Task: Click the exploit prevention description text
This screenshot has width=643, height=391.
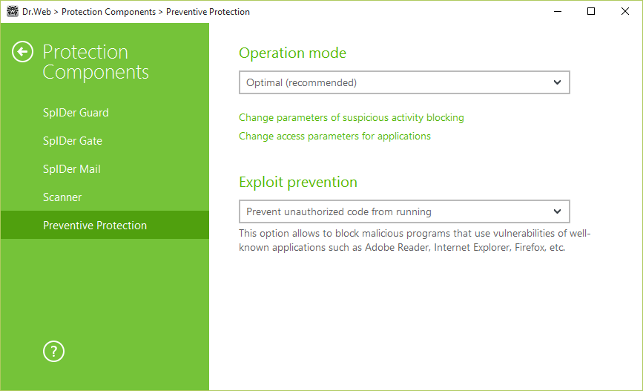Action: click(415, 240)
